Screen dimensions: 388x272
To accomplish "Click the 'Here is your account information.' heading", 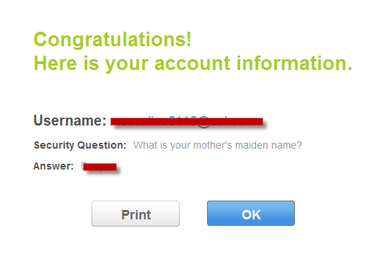I will [x=193, y=63].
